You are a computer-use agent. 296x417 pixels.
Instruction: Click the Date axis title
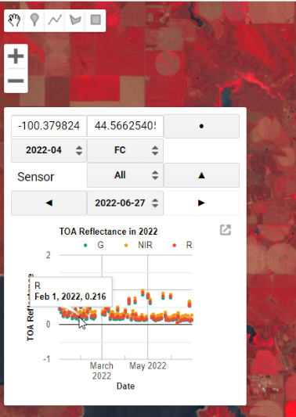tap(125, 386)
